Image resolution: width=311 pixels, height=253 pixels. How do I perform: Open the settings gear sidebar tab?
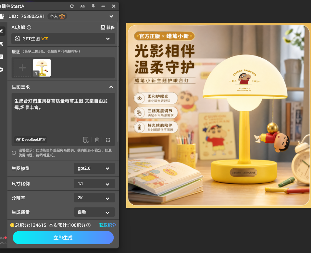click(x=2, y=70)
